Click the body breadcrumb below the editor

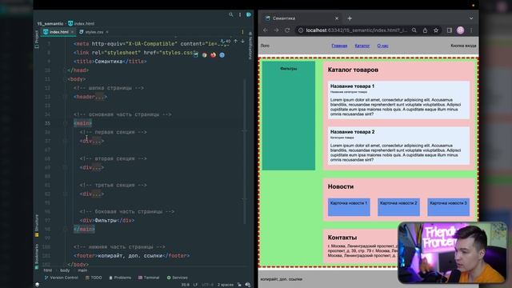(65, 270)
